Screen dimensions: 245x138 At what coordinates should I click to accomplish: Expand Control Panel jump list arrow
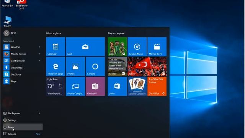coord(39,61)
